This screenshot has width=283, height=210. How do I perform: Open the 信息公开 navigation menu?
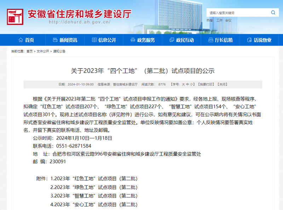[x=107, y=40]
